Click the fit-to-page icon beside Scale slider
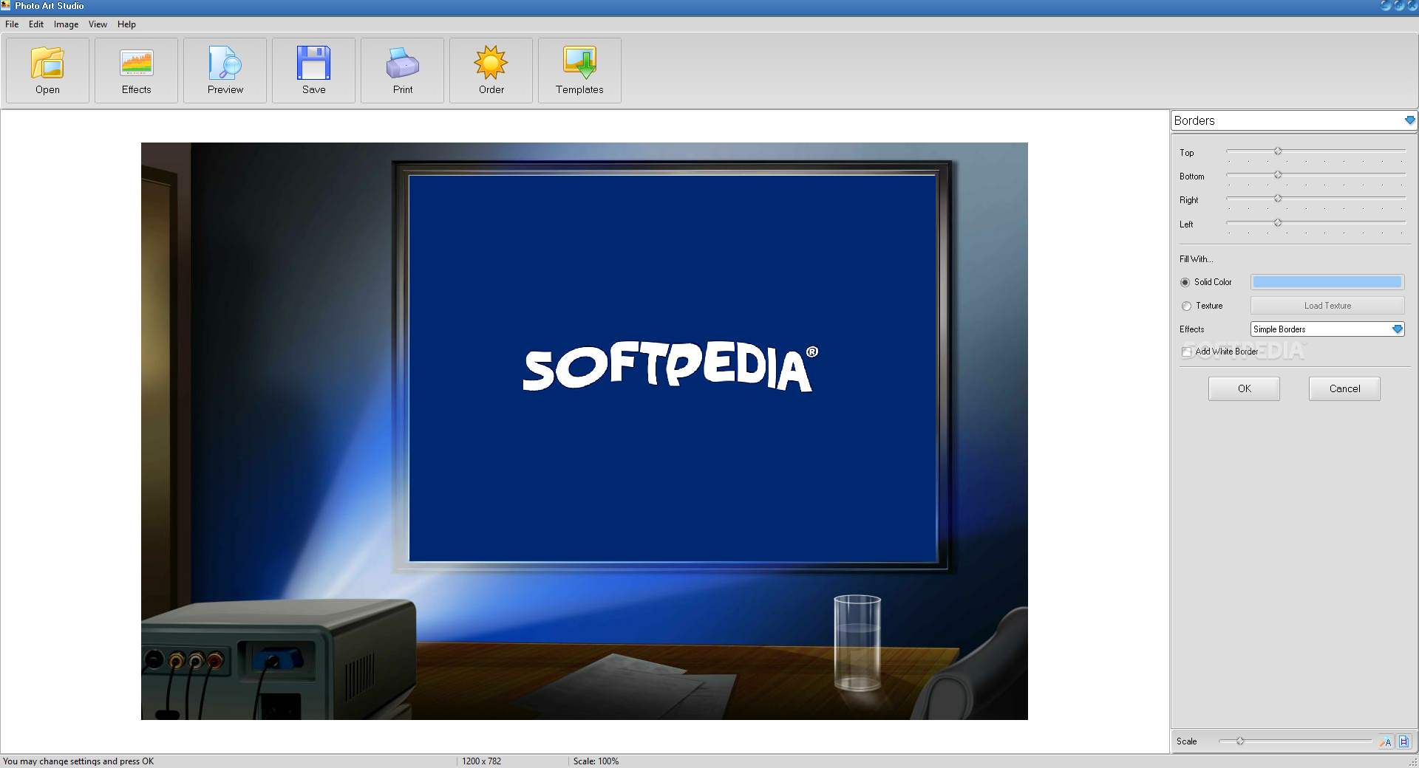The image size is (1419, 768). coord(1403,741)
